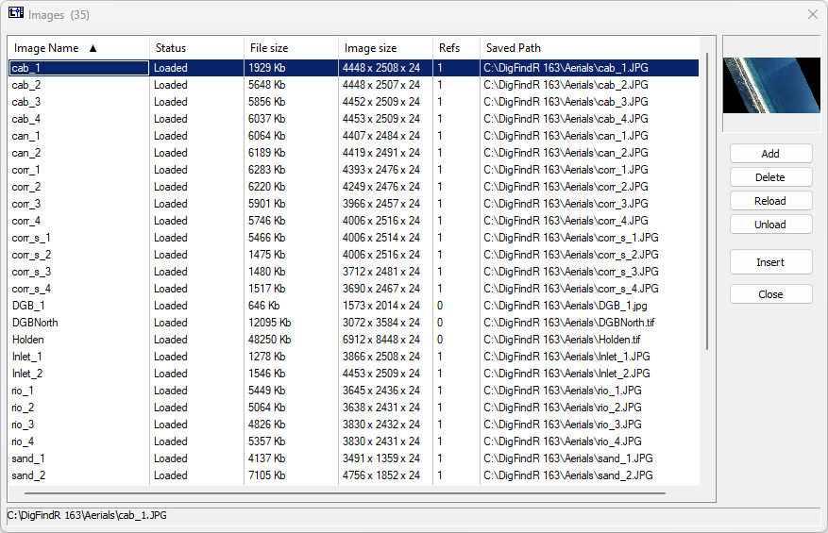Sort by the Image Name column header

78,48
